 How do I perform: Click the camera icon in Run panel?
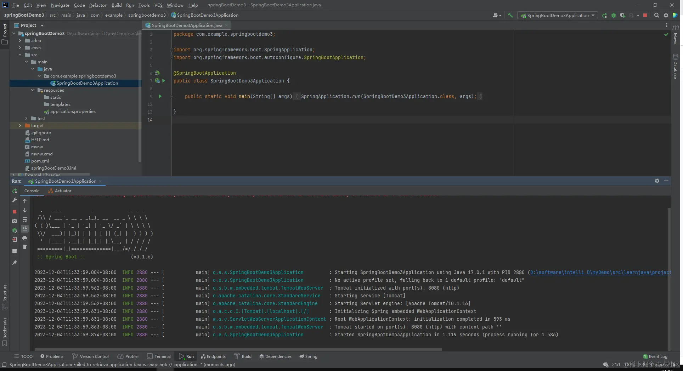(15, 221)
